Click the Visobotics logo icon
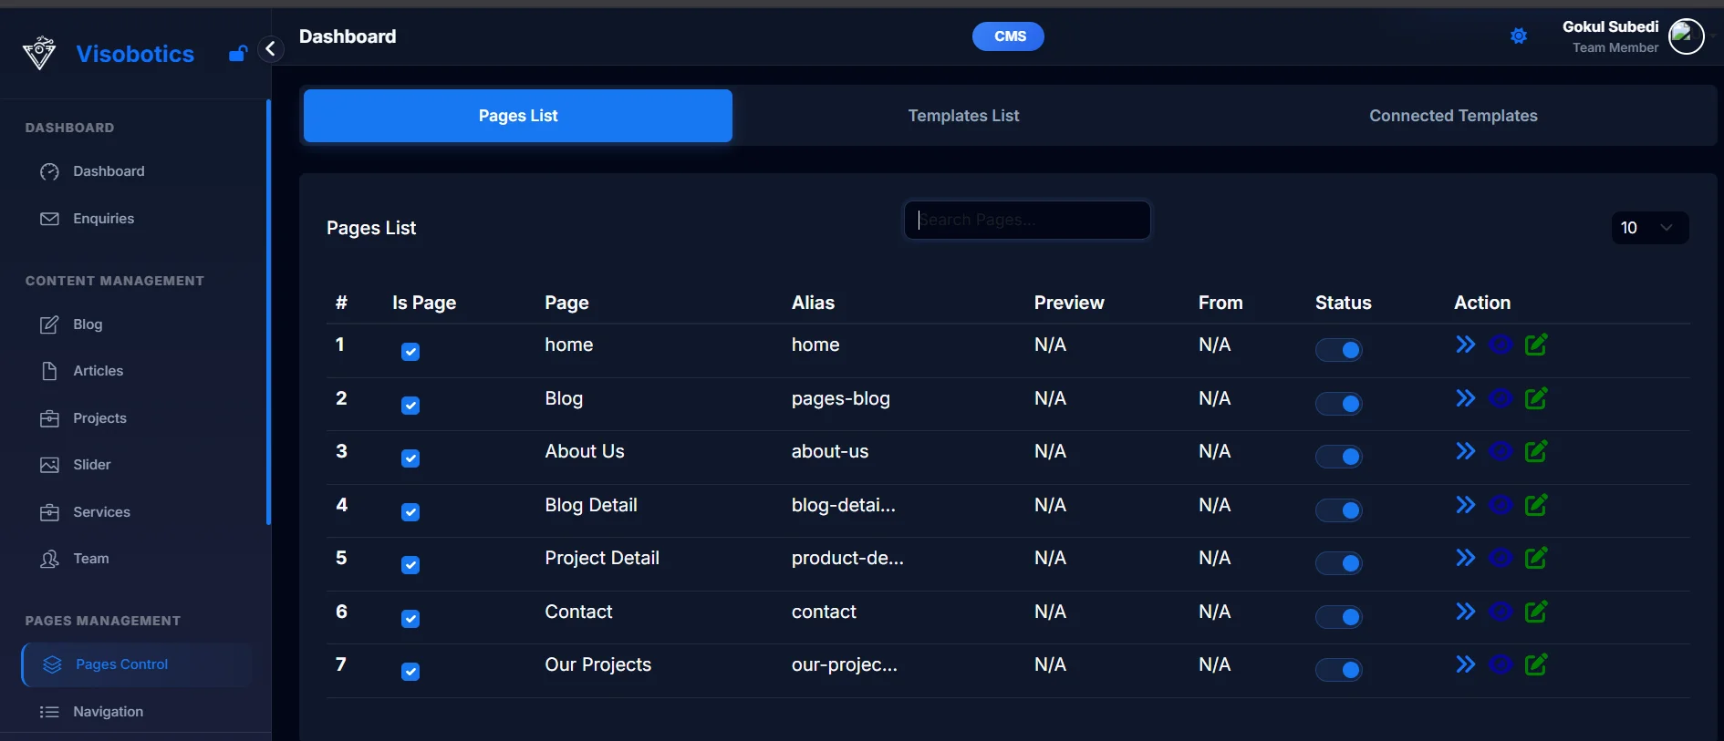This screenshot has height=741, width=1724. [39, 53]
